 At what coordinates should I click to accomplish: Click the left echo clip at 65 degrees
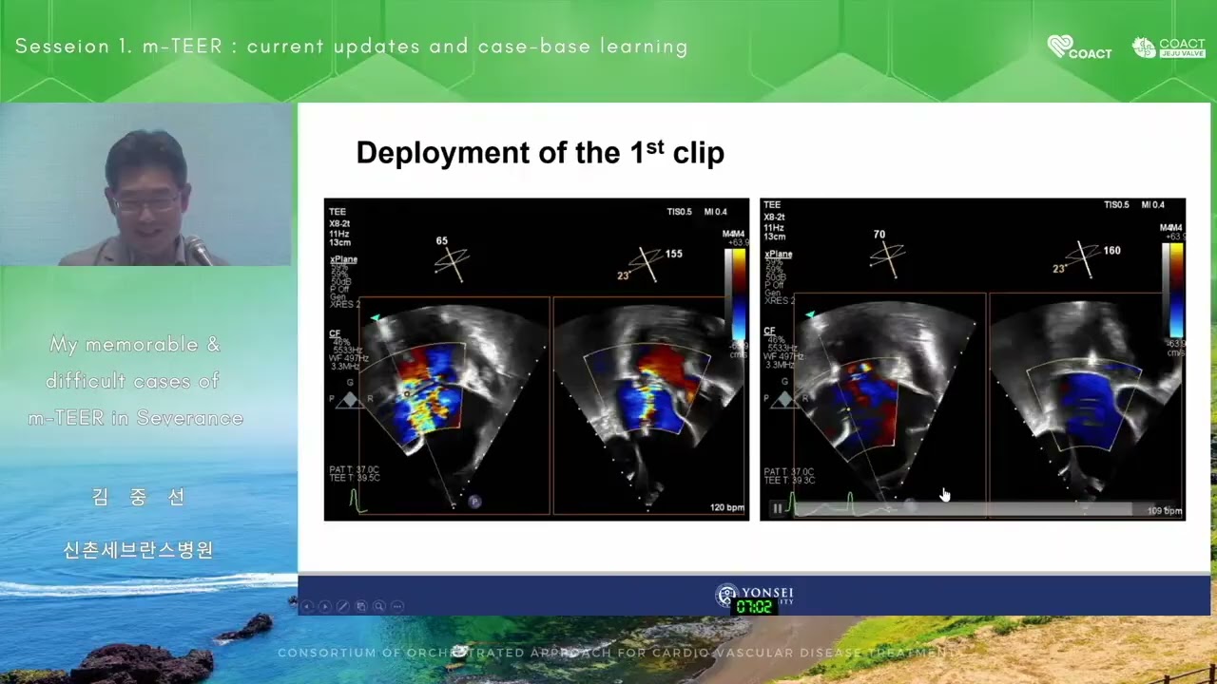pos(536,359)
